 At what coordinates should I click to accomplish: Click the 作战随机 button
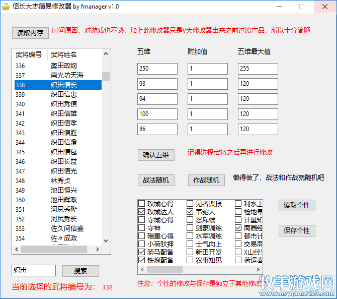[206, 180]
